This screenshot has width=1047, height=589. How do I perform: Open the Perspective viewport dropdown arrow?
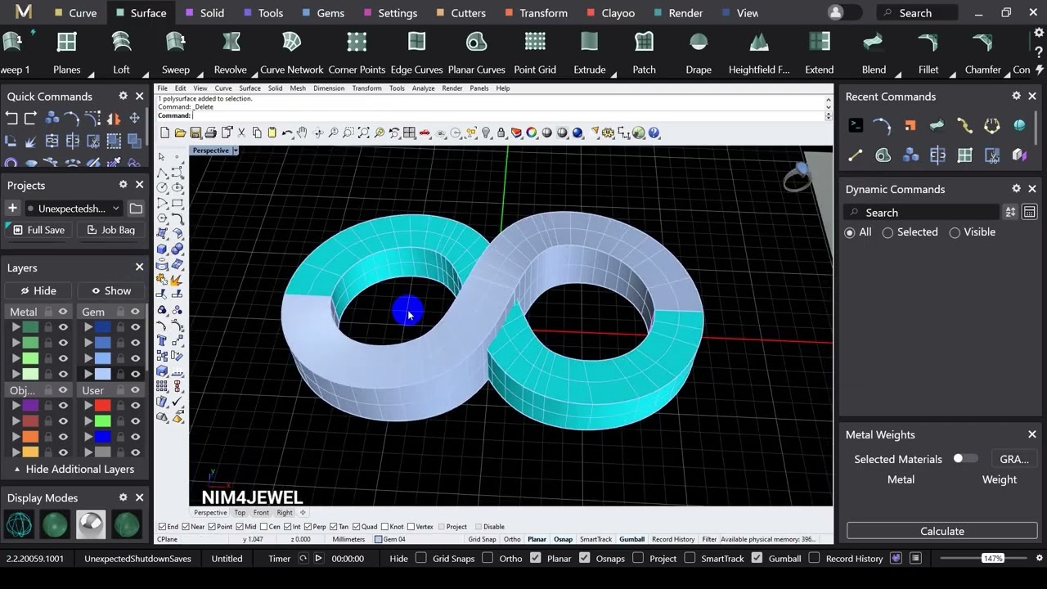(x=236, y=151)
